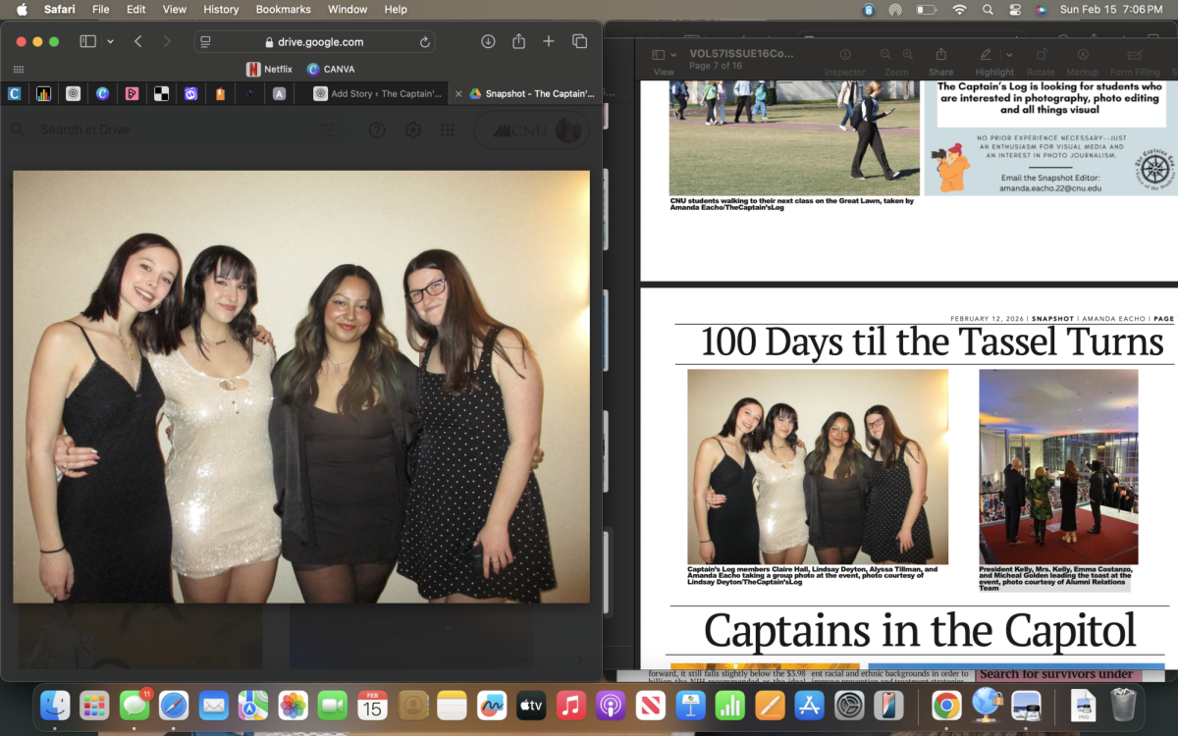
Task: Go forward in Safari history
Action: [167, 41]
